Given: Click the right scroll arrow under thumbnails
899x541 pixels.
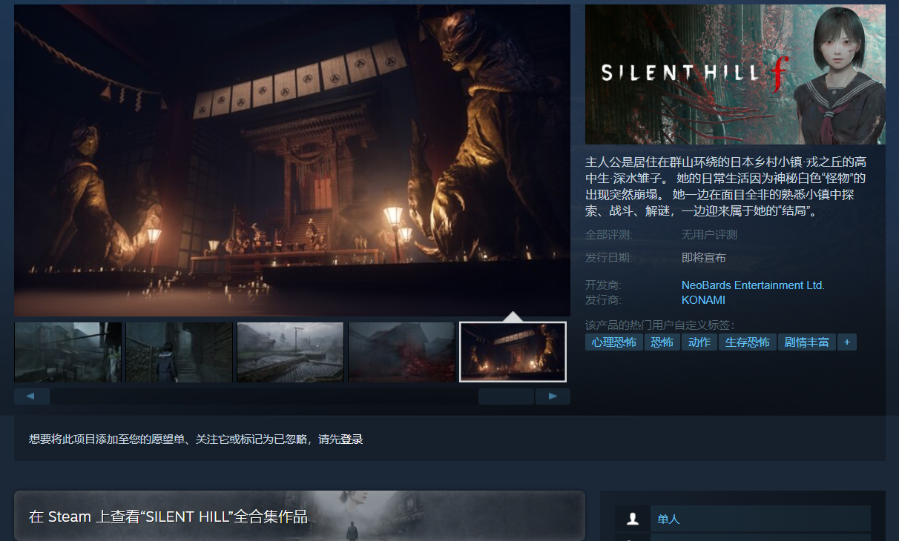Looking at the screenshot, I should 553,396.
